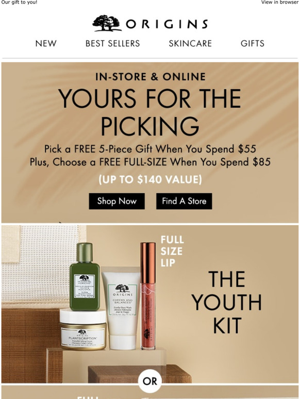Click the ORIGINS wordmark text
This screenshot has height=399, width=299.
pyautogui.click(x=167, y=24)
